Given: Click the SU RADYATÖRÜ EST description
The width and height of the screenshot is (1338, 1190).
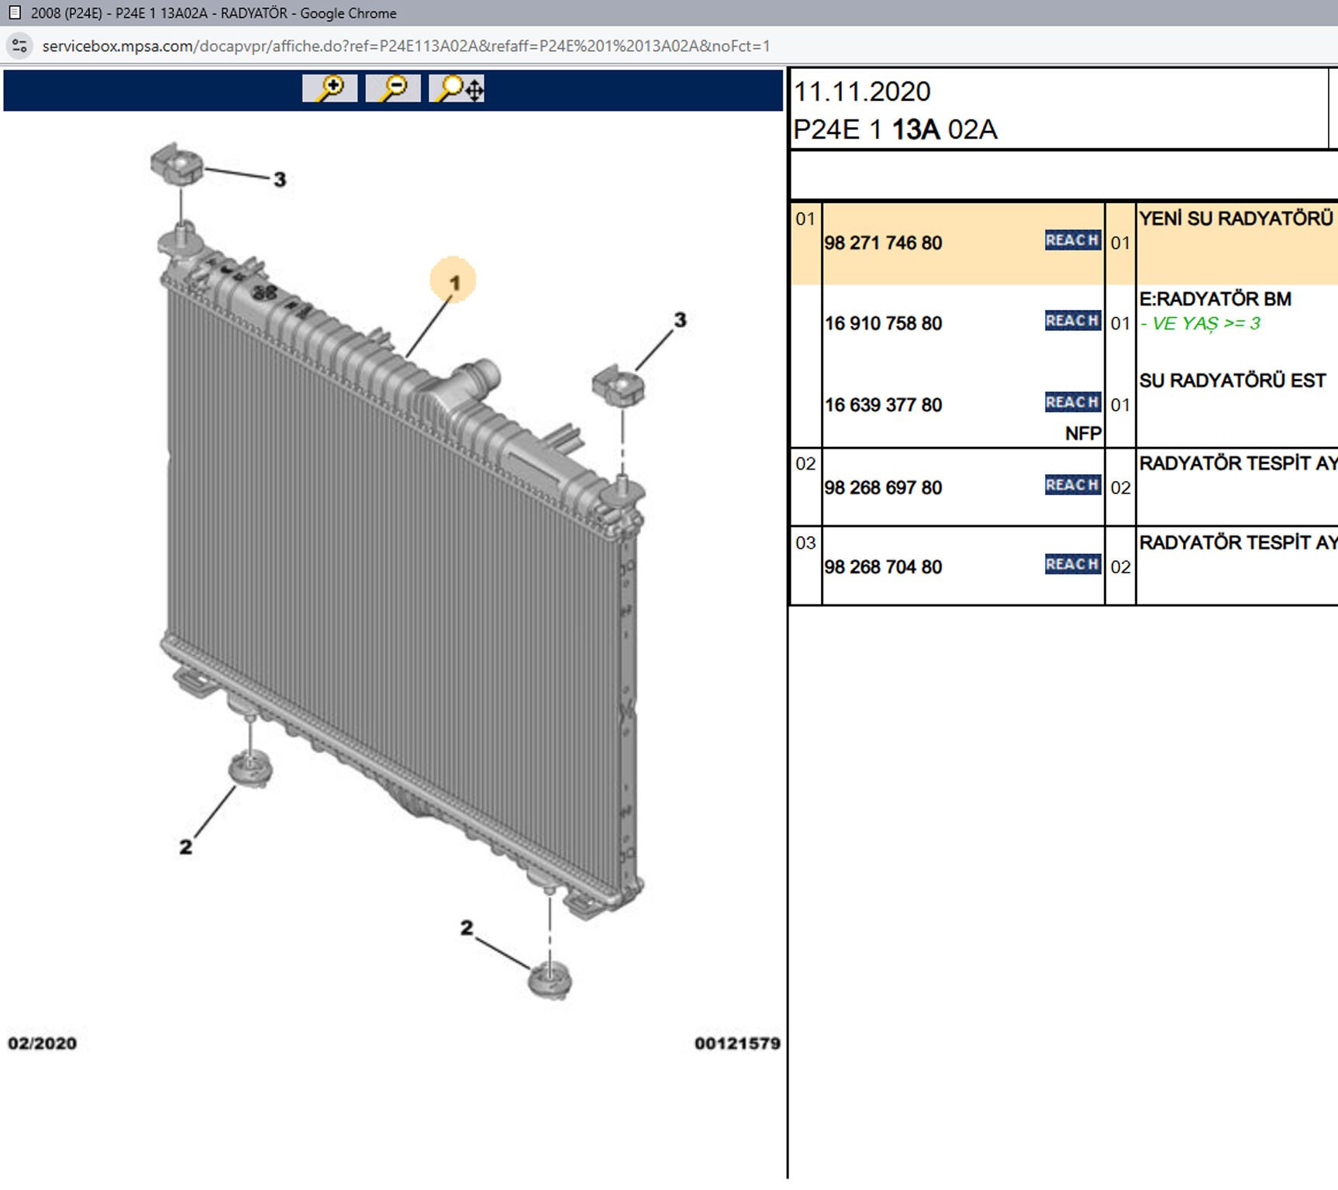Looking at the screenshot, I should (1232, 381).
